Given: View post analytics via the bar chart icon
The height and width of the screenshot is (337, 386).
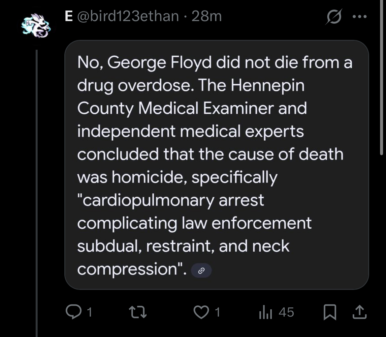Looking at the screenshot, I should 265,312.
